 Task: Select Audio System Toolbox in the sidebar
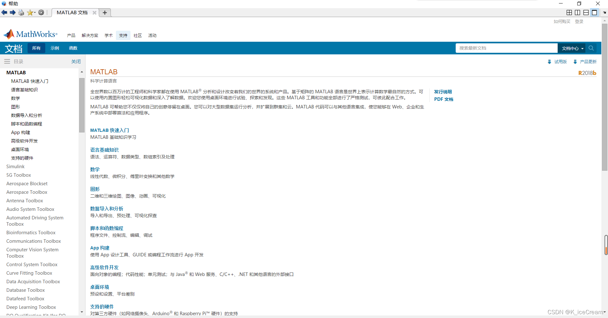[x=30, y=209]
